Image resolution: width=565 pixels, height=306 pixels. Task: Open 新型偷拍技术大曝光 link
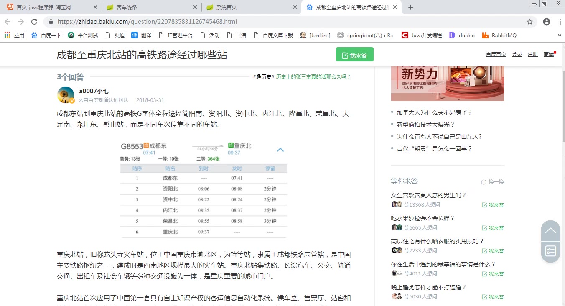(x=425, y=125)
